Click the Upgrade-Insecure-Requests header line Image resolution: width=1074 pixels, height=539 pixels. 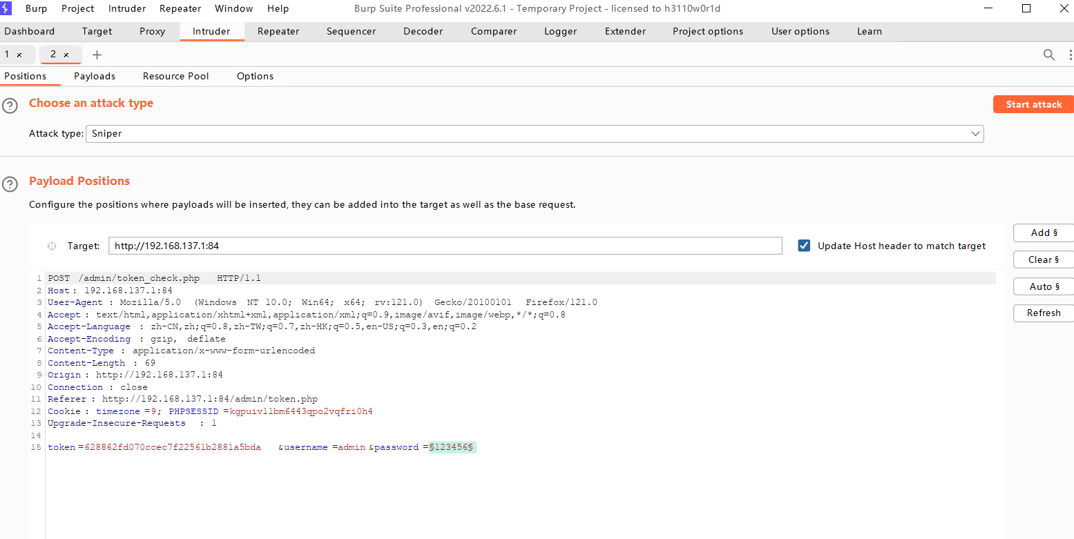pyautogui.click(x=132, y=423)
